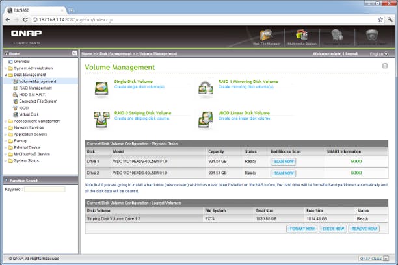This screenshot has width=398, height=265.
Task: Open HDD S.M.A.R.T. in the tree
Action: pos(33,95)
